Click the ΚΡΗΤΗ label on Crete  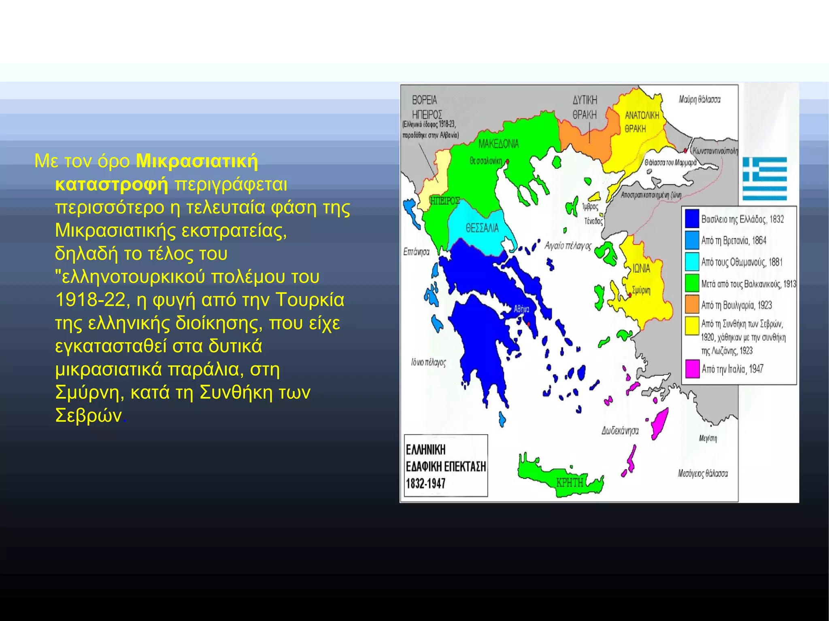coord(570,482)
